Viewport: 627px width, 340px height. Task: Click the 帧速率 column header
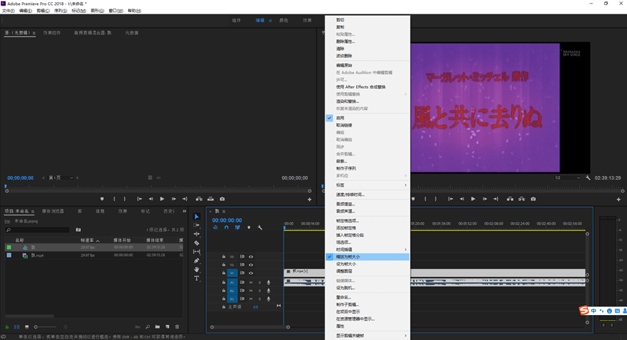coord(87,240)
